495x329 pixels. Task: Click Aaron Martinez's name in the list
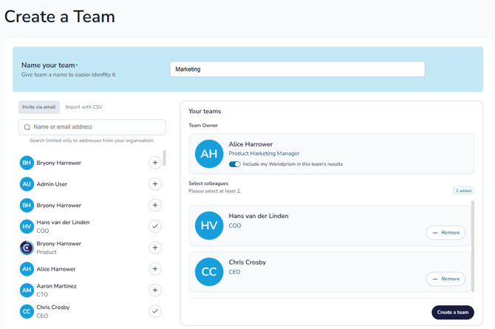point(56,286)
